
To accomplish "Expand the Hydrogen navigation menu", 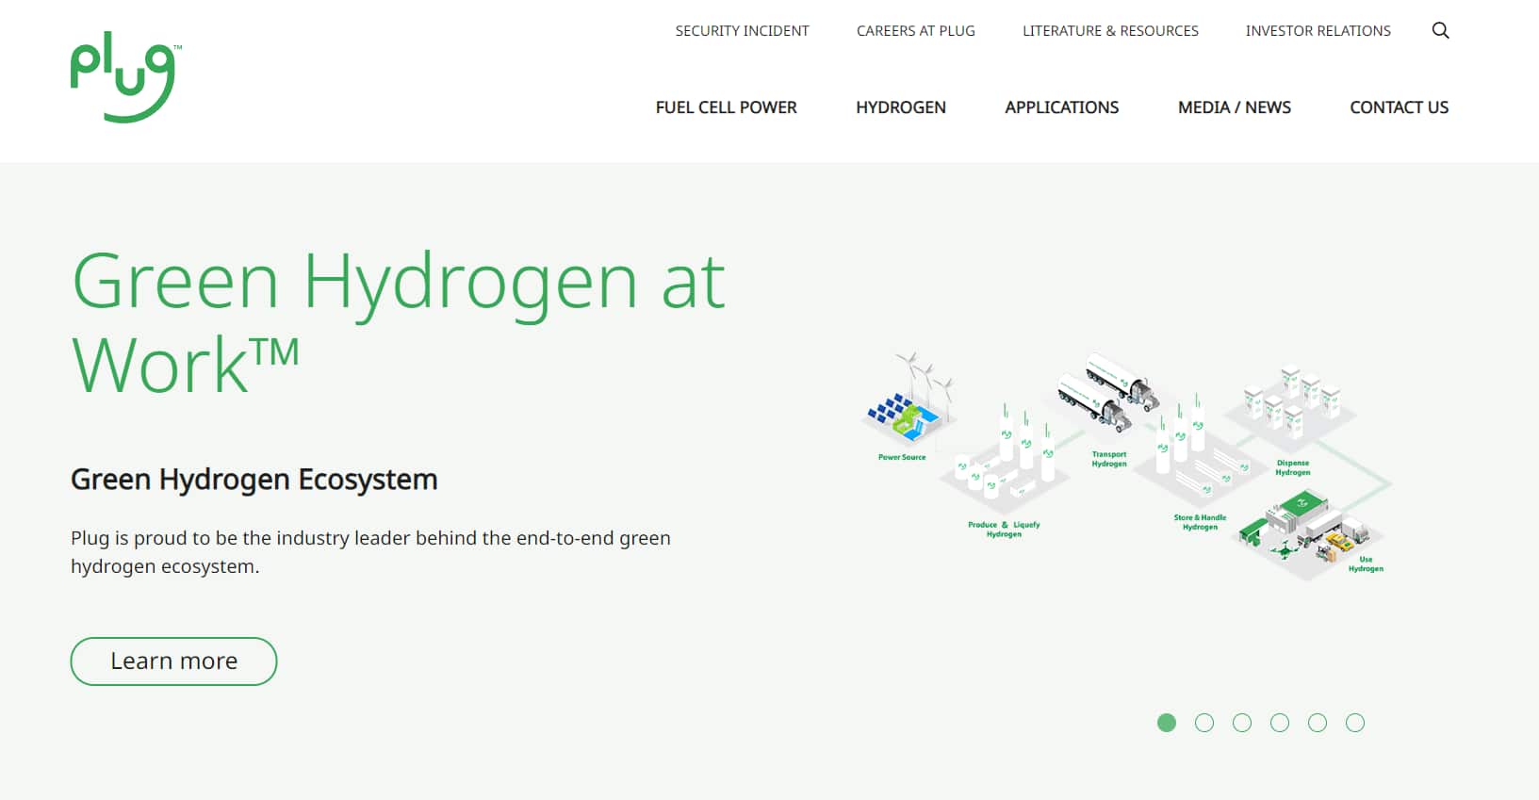I will pos(900,107).
